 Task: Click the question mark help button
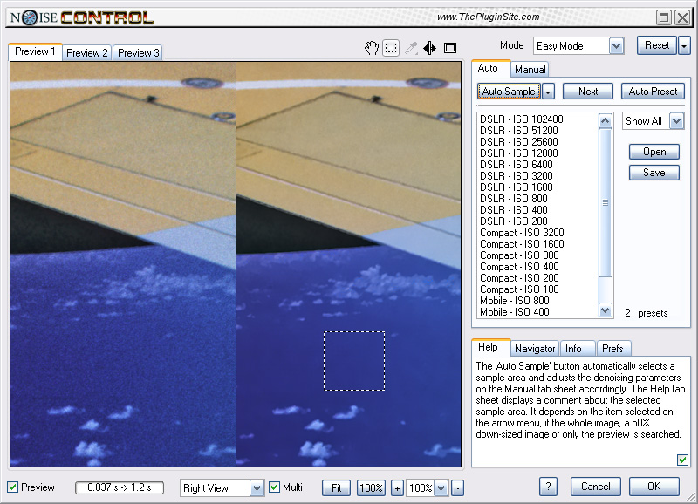click(x=548, y=487)
